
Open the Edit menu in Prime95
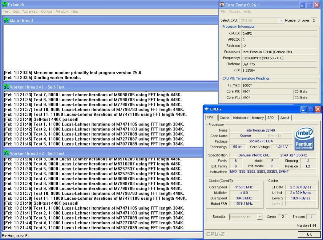click(x=16, y=11)
